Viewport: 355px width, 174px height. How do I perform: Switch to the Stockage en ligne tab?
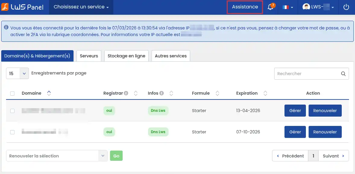(x=126, y=56)
